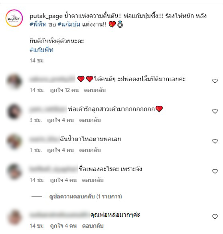Reply to the comment พ่อเค้ารักลูกสาวเค้ามาก
The height and width of the screenshot is (234, 223).
click(90, 120)
